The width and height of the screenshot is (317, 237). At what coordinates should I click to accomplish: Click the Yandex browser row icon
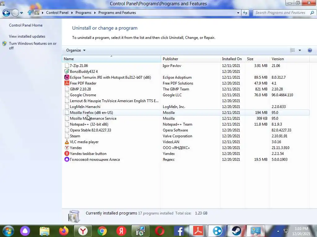[x=67, y=148]
